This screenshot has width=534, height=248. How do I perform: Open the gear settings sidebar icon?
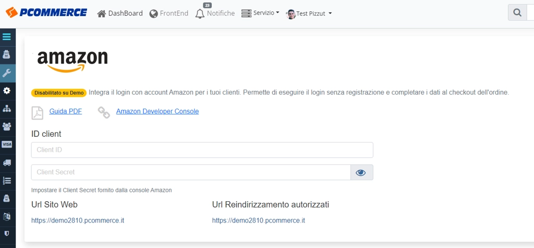coord(7,90)
